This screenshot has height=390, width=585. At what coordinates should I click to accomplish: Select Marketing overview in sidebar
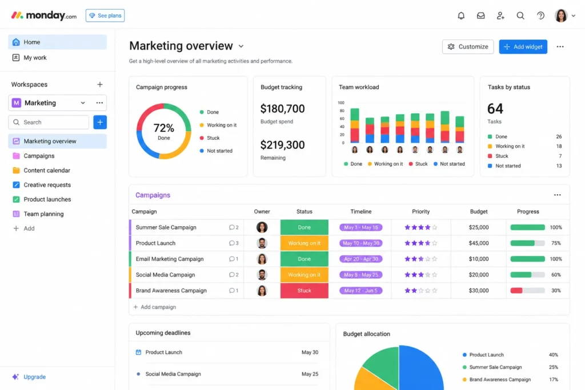click(x=58, y=141)
